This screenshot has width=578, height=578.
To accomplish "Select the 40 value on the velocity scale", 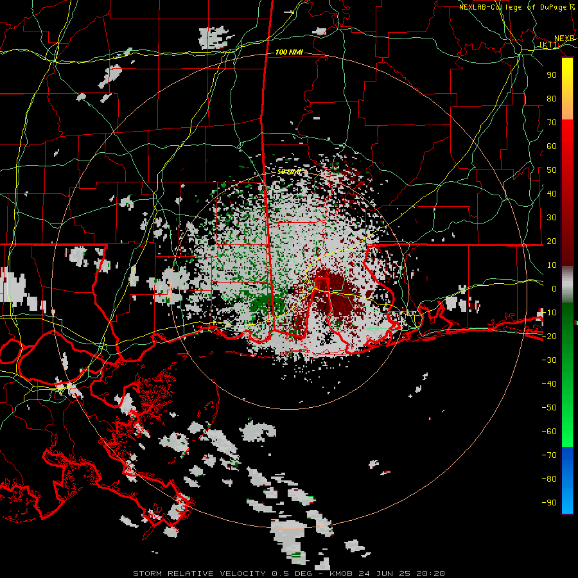I will pos(552,193).
